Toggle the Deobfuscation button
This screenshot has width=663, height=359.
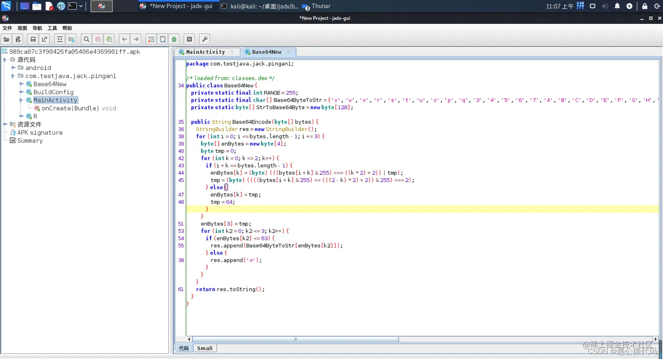pyautogui.click(x=151, y=39)
